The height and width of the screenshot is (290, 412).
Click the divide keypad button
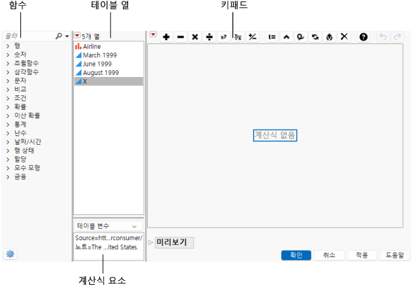[x=209, y=37]
